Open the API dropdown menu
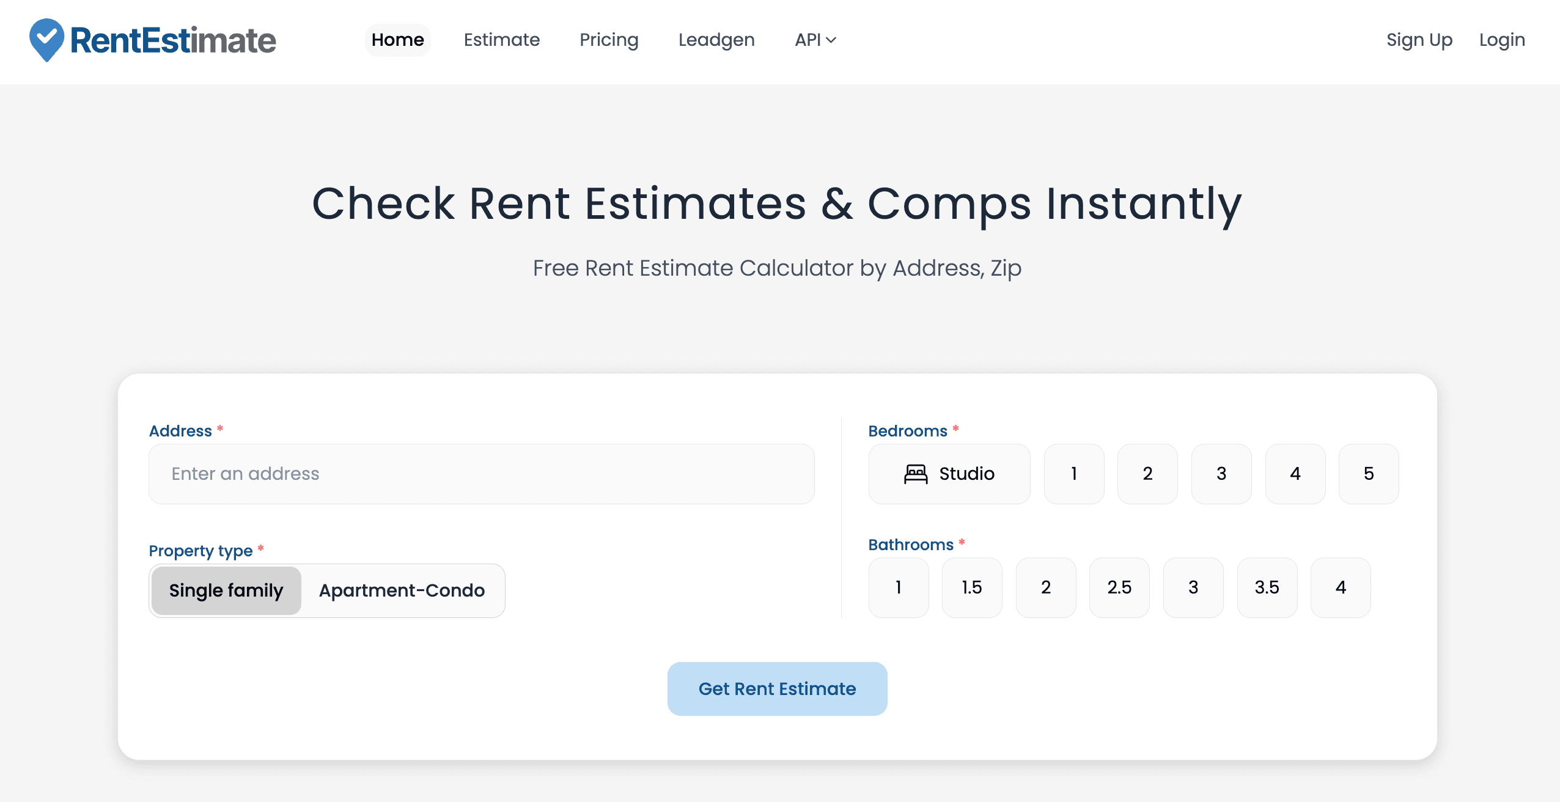This screenshot has height=802, width=1560. [815, 40]
